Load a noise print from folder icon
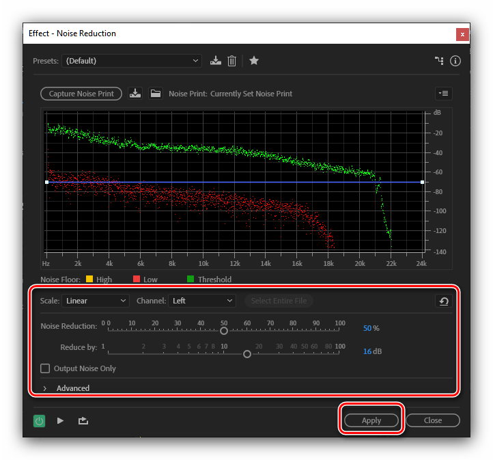Screen dimensions: 493x460 pos(156,94)
